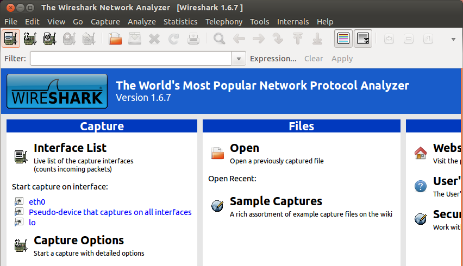Viewport: 463px width, 266px height.
Task: Open capture options from the toolbar
Action: pos(30,39)
